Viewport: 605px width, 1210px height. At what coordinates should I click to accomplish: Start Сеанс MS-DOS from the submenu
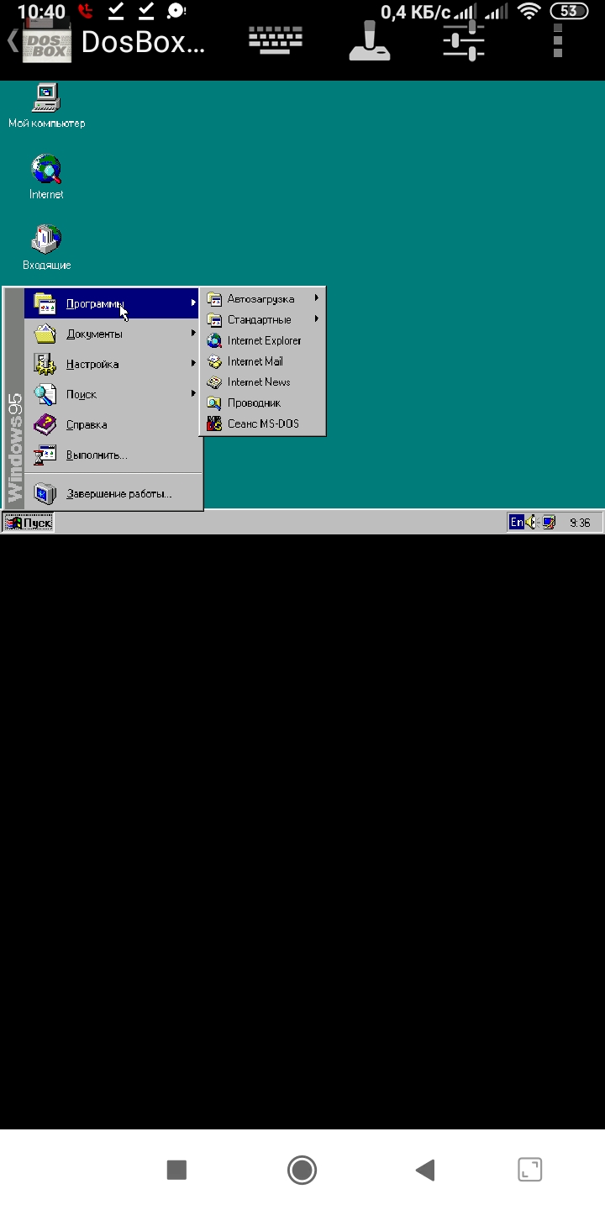[262, 423]
